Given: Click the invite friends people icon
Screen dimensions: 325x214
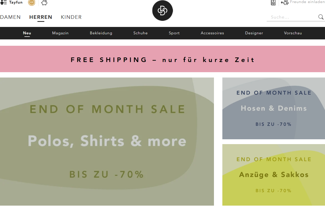Looking at the screenshot, I should coord(285,3).
